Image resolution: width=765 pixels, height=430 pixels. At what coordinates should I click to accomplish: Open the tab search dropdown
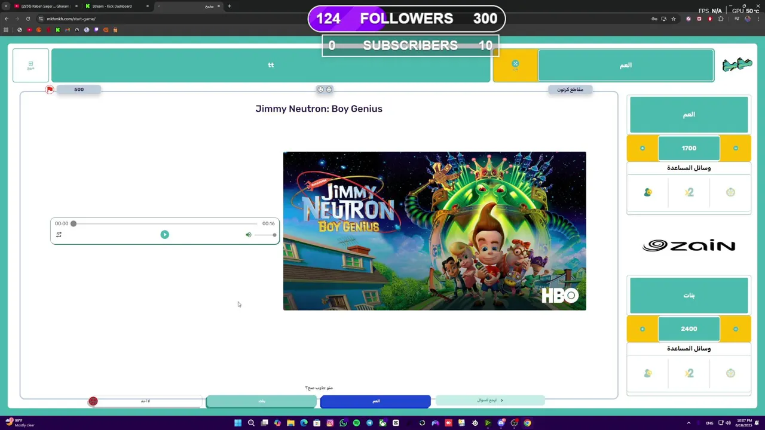(6, 6)
